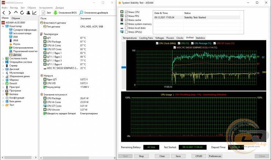271x160 pixels.
Task: Open the Файл menu
Action: [x=4, y=8]
